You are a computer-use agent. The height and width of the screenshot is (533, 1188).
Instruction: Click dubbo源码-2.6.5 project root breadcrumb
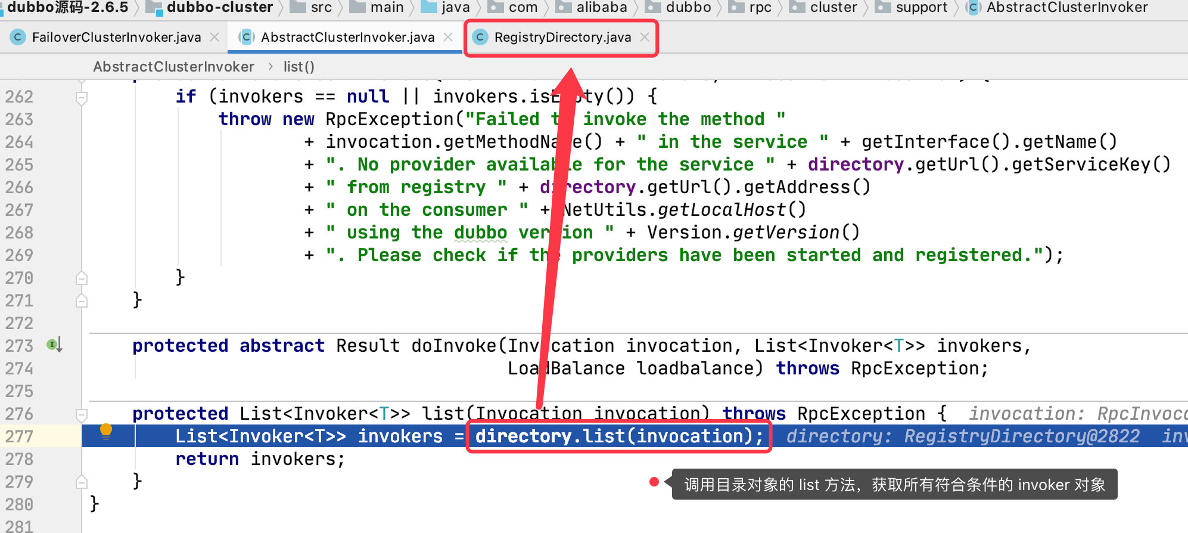pos(67,7)
